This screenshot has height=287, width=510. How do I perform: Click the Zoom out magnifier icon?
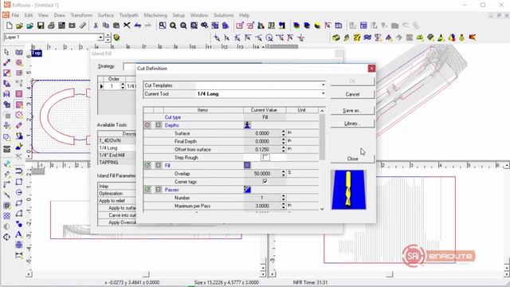click(x=183, y=26)
